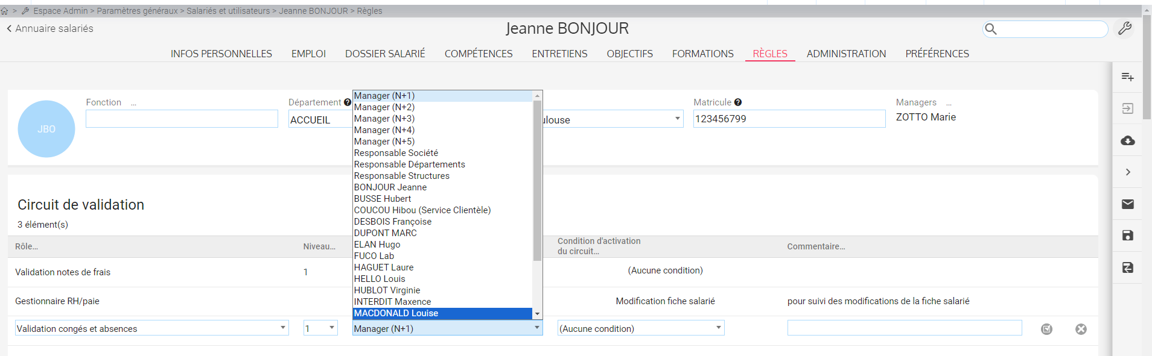Open the PRÉFÉRENCES tab
This screenshot has width=1152, height=356.
click(x=937, y=54)
